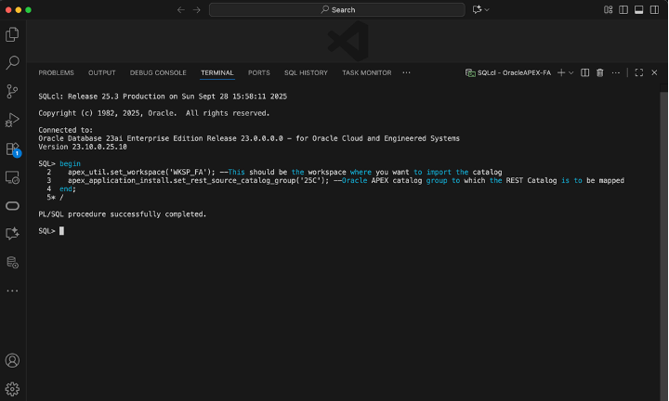This screenshot has height=401, width=669.
Task: Open terminal panel more actions menu
Action: [616, 73]
